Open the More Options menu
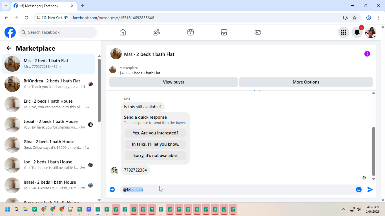Image resolution: width=385 pixels, height=216 pixels. [306, 82]
